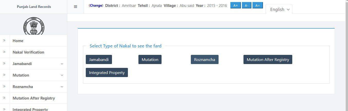Click the Change location link
The width and height of the screenshot is (348, 111).
pyautogui.click(x=96, y=5)
